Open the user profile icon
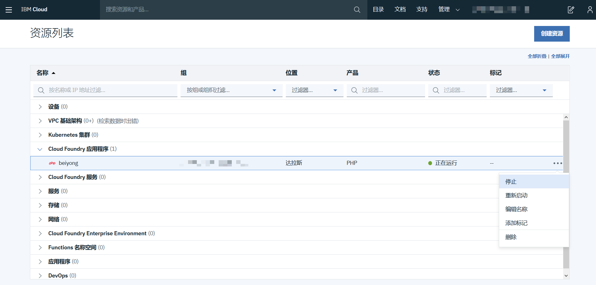This screenshot has height=285, width=596. [x=590, y=10]
